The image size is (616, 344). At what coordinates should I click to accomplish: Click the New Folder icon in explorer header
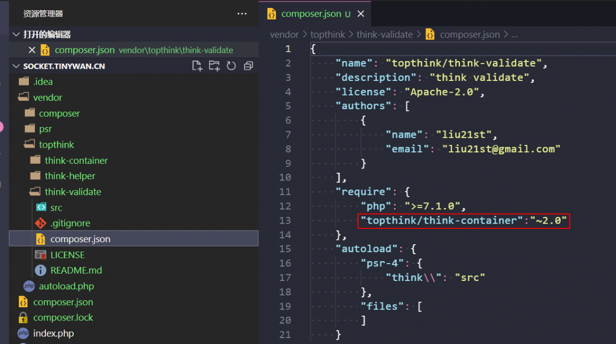[x=214, y=66]
